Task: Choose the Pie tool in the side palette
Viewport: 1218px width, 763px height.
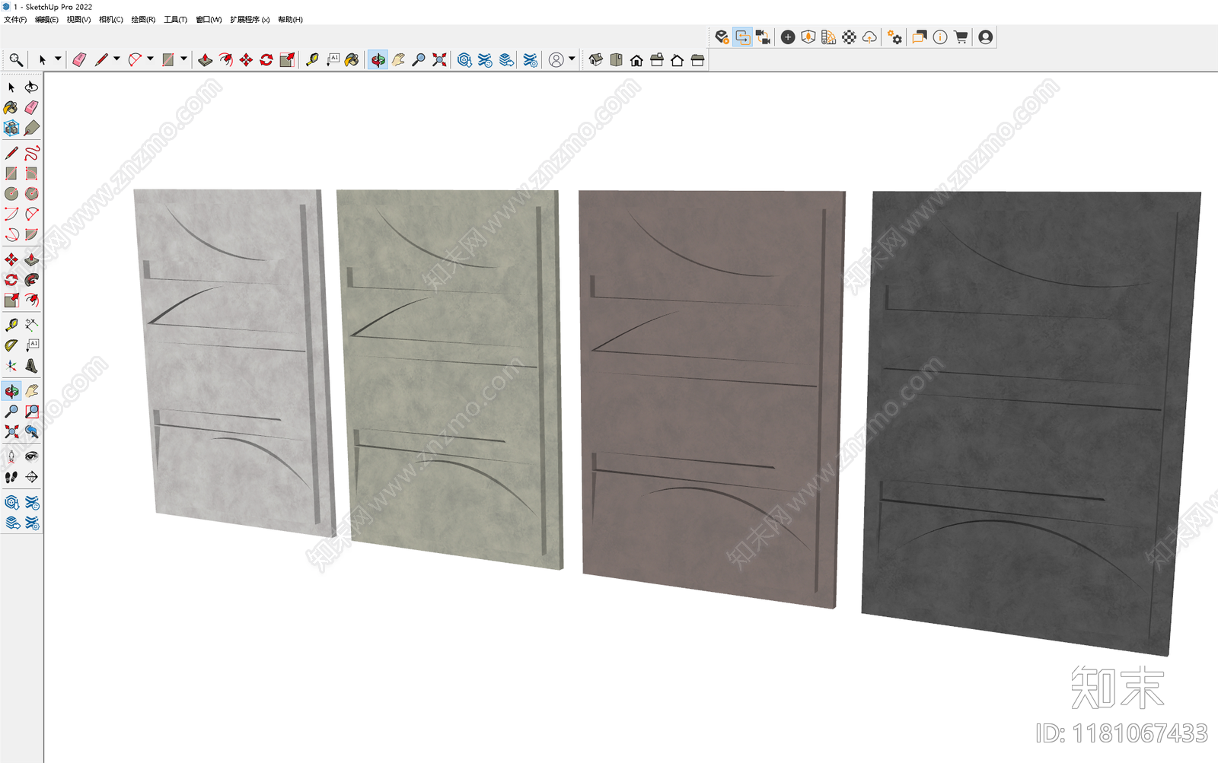Action: click(x=31, y=234)
